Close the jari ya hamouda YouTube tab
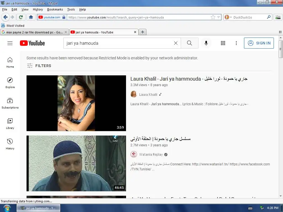This screenshot has width=283, height=212. tap(135, 32)
